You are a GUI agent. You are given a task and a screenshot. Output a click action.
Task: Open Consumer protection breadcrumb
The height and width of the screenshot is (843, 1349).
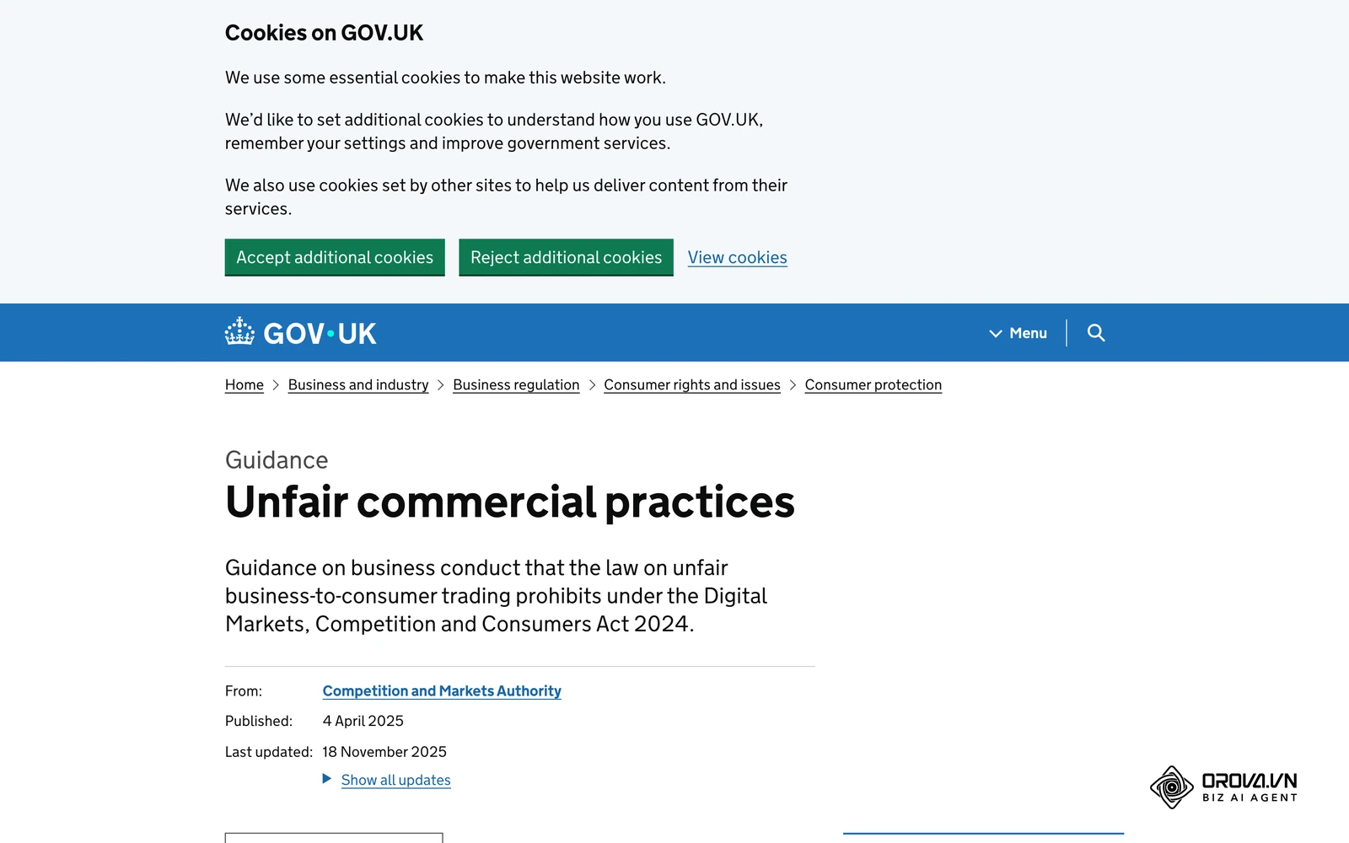pyautogui.click(x=873, y=384)
